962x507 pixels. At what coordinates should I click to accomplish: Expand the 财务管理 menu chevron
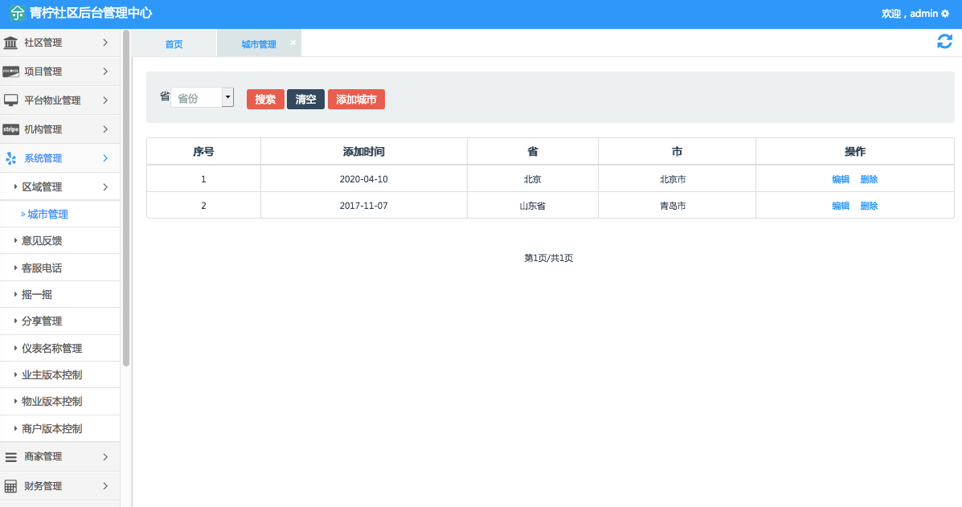(105, 485)
